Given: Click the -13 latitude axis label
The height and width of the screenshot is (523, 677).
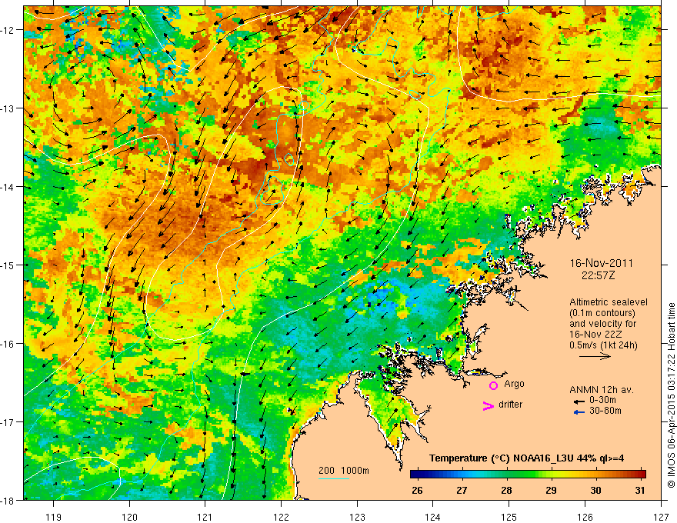Looking at the screenshot, I should coord(8,108).
